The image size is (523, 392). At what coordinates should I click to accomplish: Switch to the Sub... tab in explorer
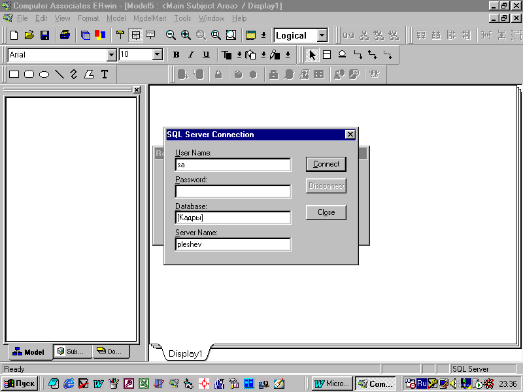pos(71,351)
